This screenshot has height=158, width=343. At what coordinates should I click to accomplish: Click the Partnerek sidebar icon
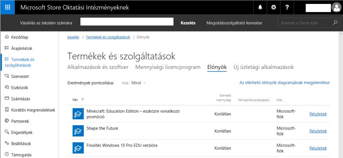(7, 121)
